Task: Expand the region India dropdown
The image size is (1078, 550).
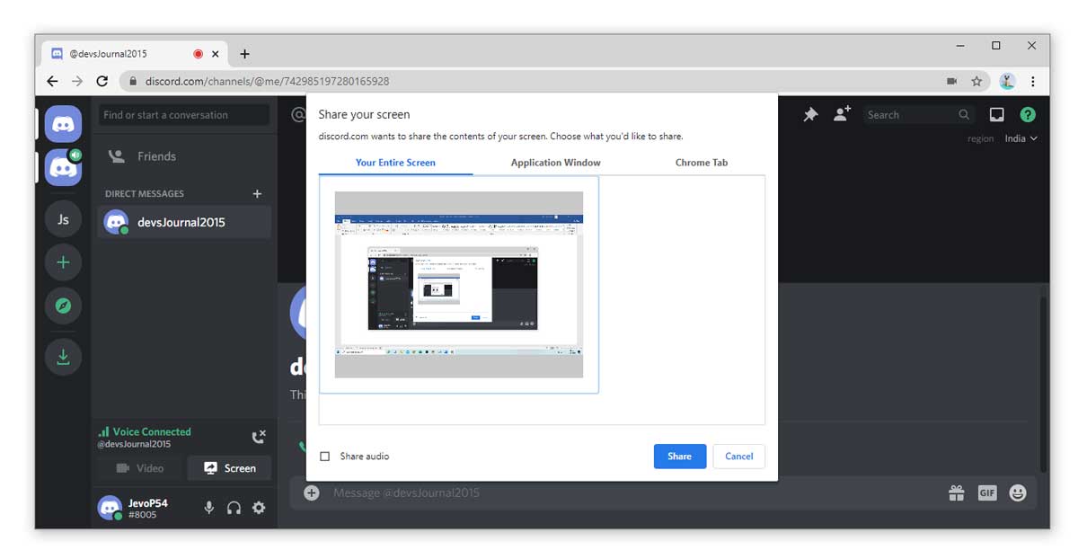Action: [1021, 138]
